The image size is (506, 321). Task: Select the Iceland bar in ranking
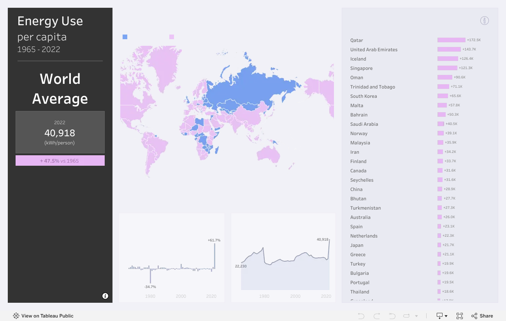click(448, 59)
